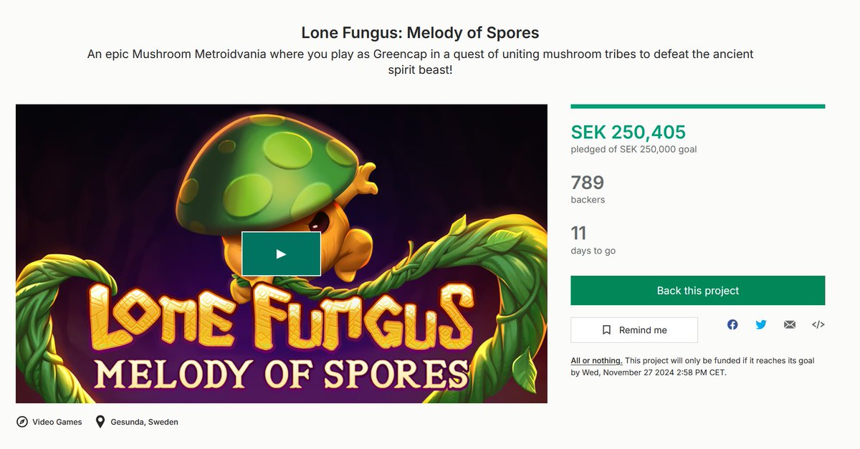Play the Lone Fungus campaign video
Viewport: 860px width, 449px height.
[x=281, y=254]
